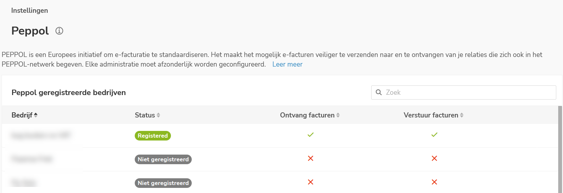Viewport: 563px width, 193px height.
Task: Go to Instellingen breadcrumb
Action: (29, 11)
